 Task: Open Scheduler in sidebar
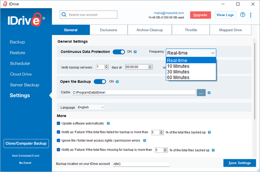click(20, 63)
